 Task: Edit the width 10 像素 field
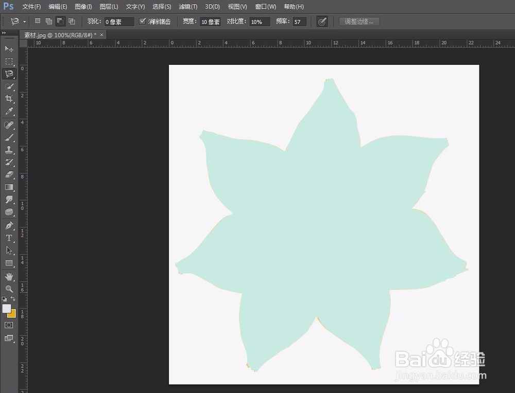tap(210, 22)
